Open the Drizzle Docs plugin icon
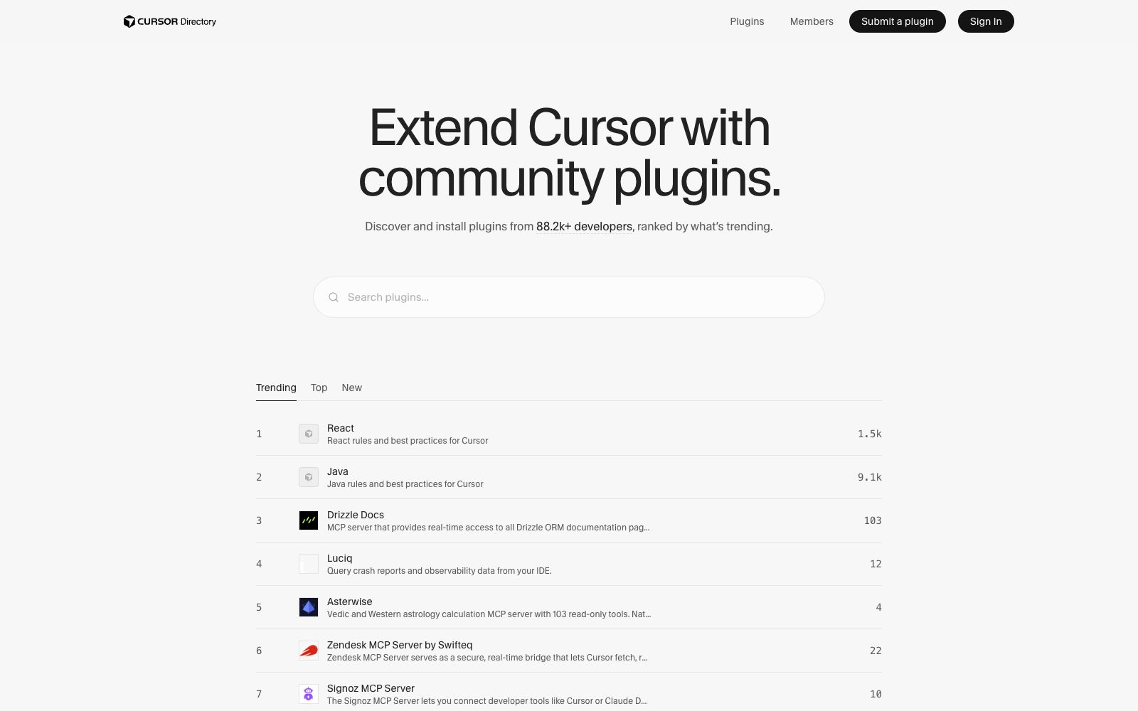 coord(309,520)
